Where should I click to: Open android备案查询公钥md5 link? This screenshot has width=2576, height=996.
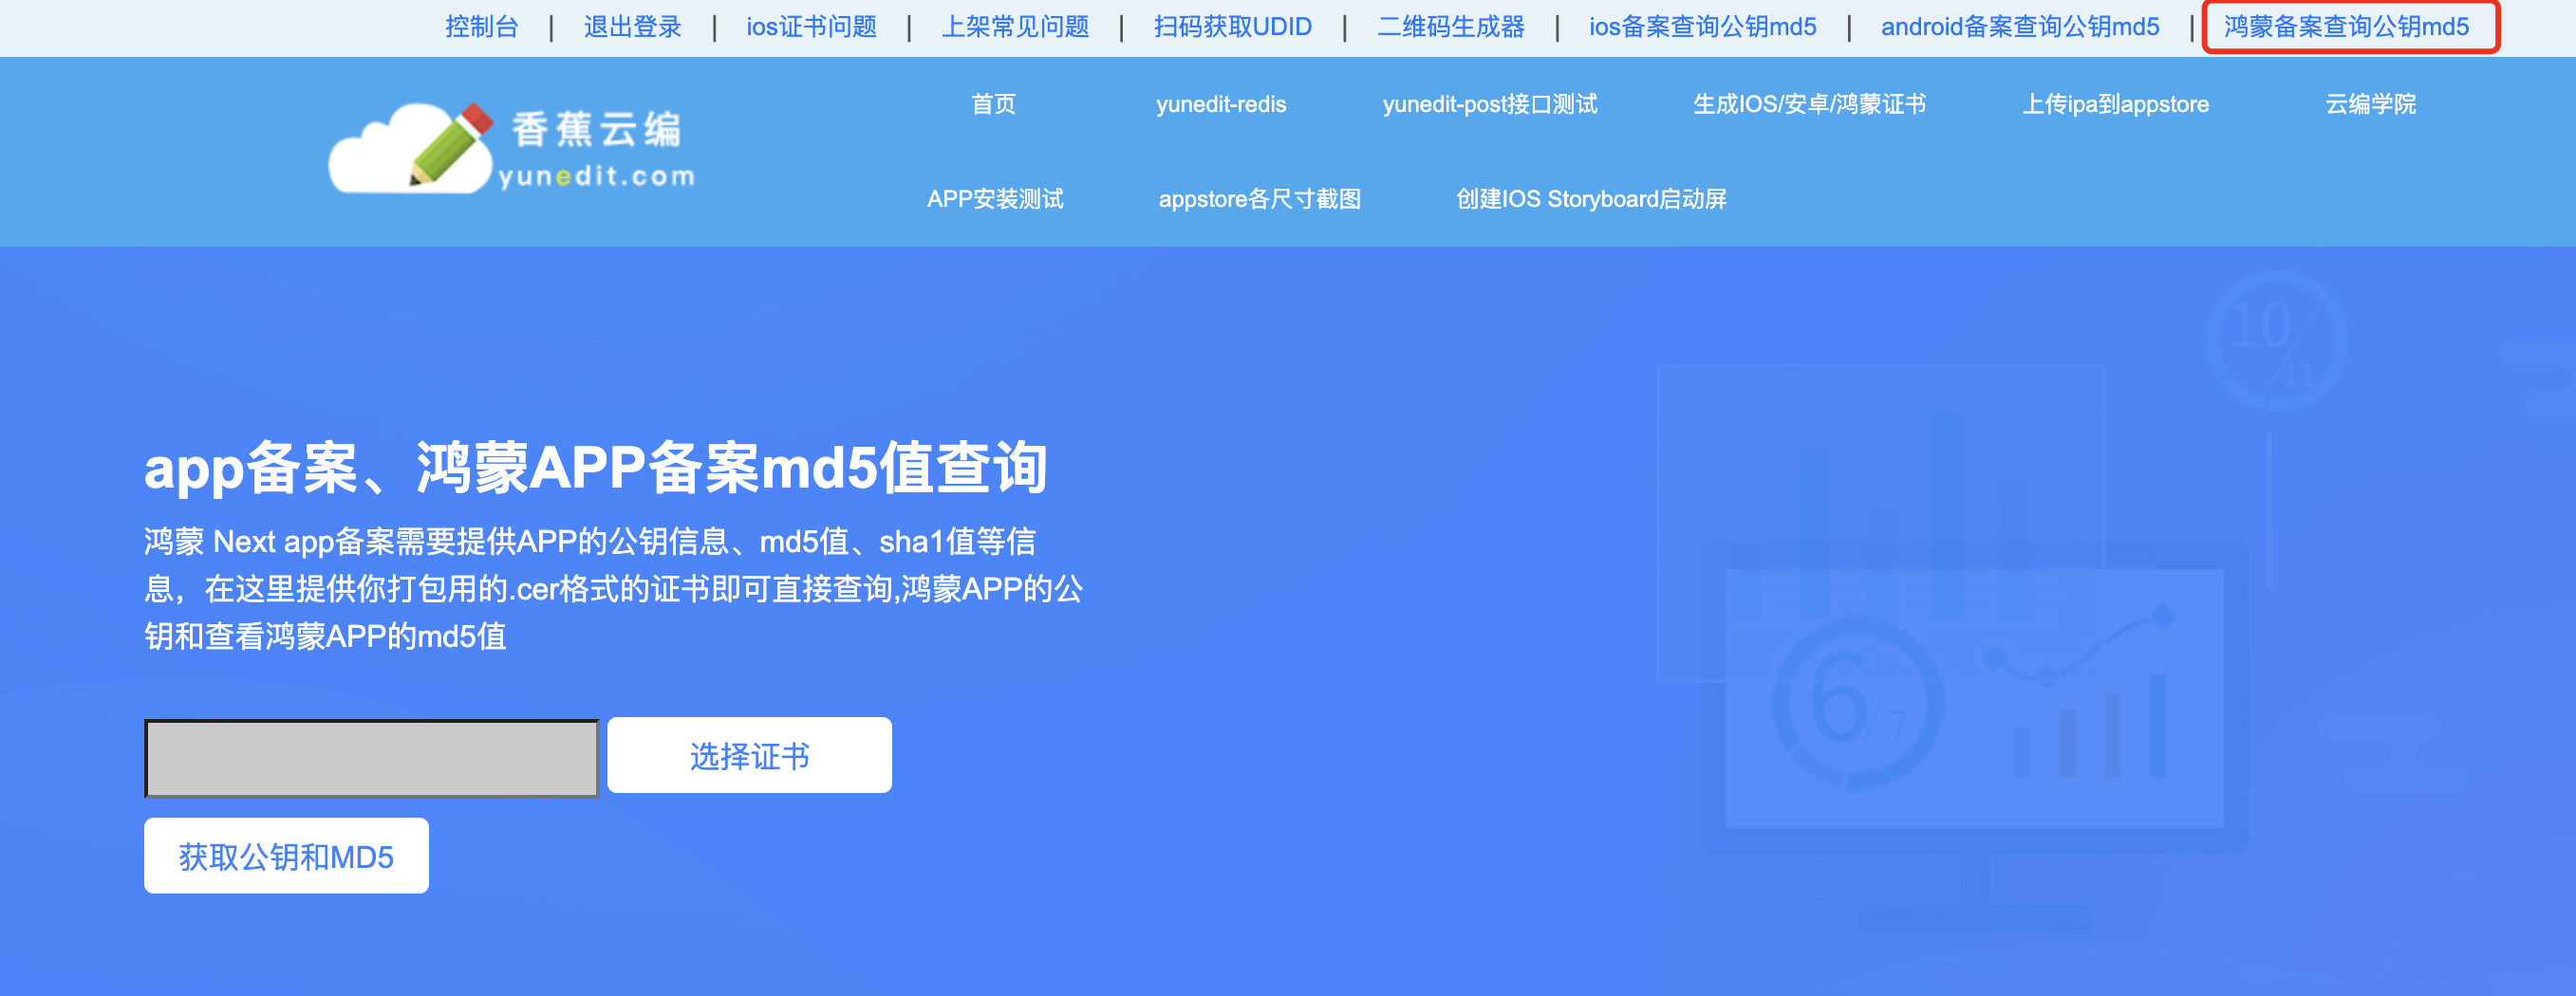(x=2019, y=27)
